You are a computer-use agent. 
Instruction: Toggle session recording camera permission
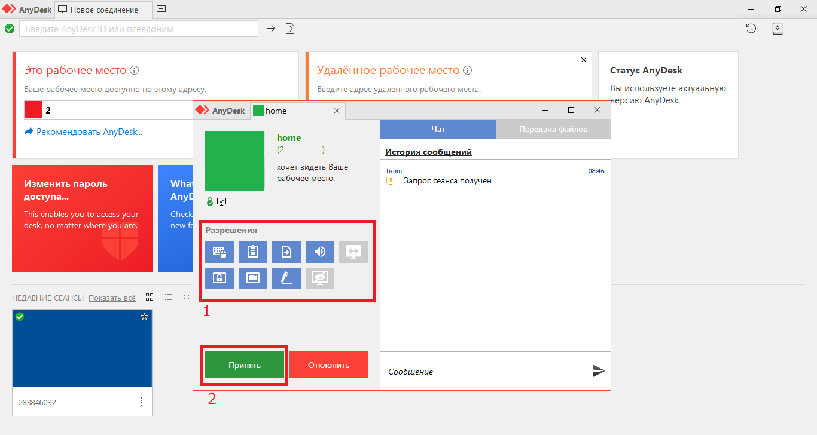click(x=252, y=278)
